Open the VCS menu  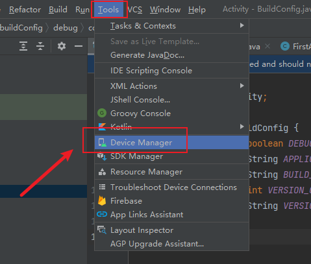tap(135, 10)
